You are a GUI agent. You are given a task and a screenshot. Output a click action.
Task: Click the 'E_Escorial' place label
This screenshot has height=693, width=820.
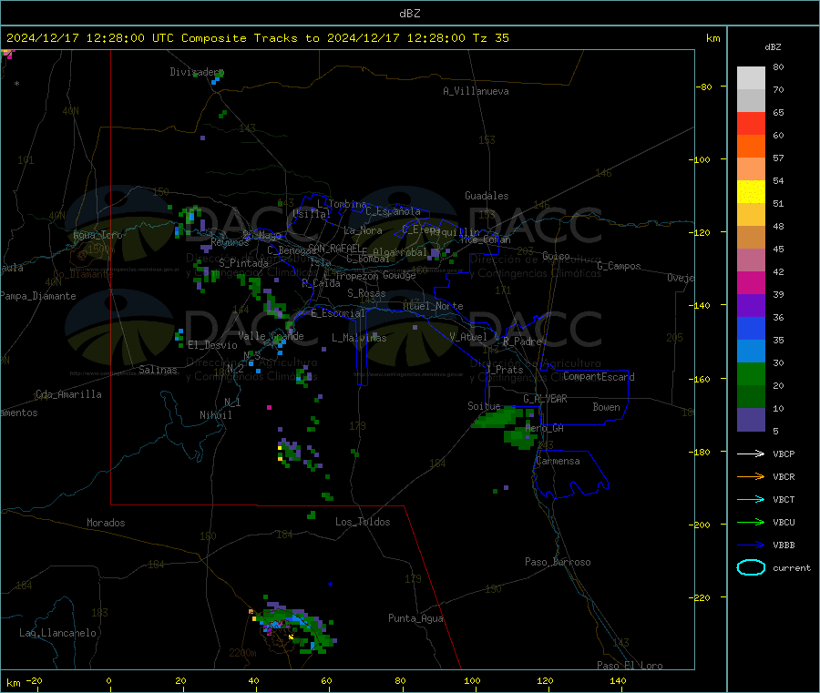[x=338, y=313]
